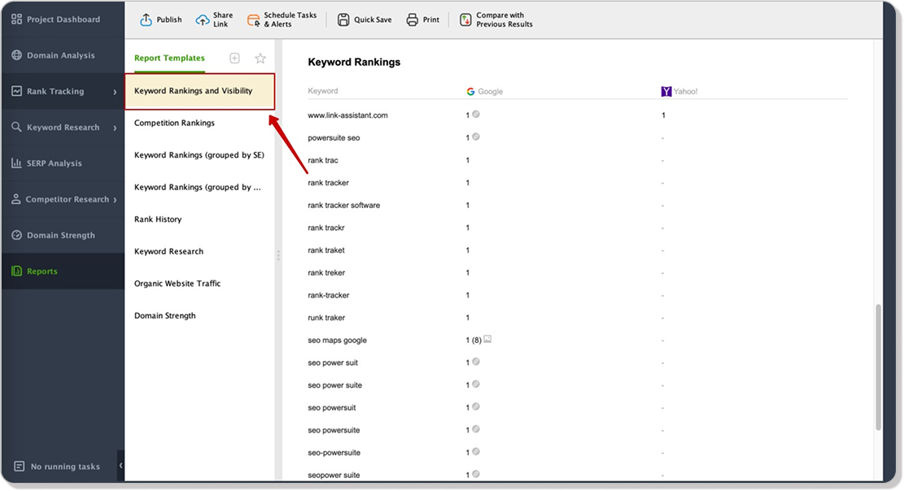Screen dimensions: 904x491
Task: Expand the Rank Tracking submenu arrow
Action: tap(115, 92)
